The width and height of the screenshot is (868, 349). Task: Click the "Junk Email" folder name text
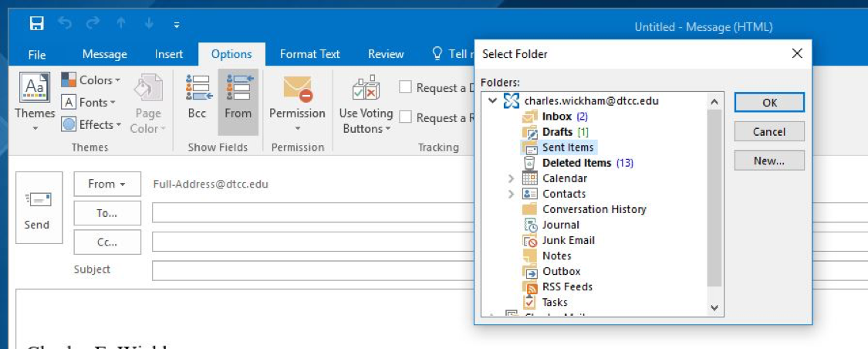coord(569,240)
